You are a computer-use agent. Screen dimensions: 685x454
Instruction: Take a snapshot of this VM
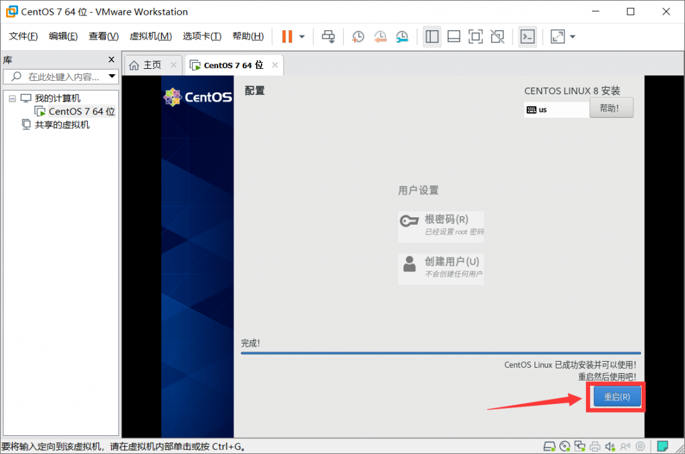pyautogui.click(x=358, y=37)
